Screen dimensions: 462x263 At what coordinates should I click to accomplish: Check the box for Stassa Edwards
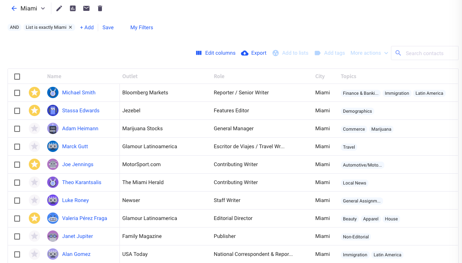coord(17,111)
